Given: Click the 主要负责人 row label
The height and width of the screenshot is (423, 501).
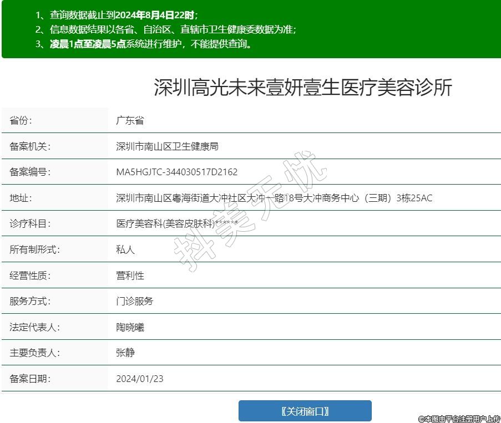Looking at the screenshot, I should tap(34, 353).
